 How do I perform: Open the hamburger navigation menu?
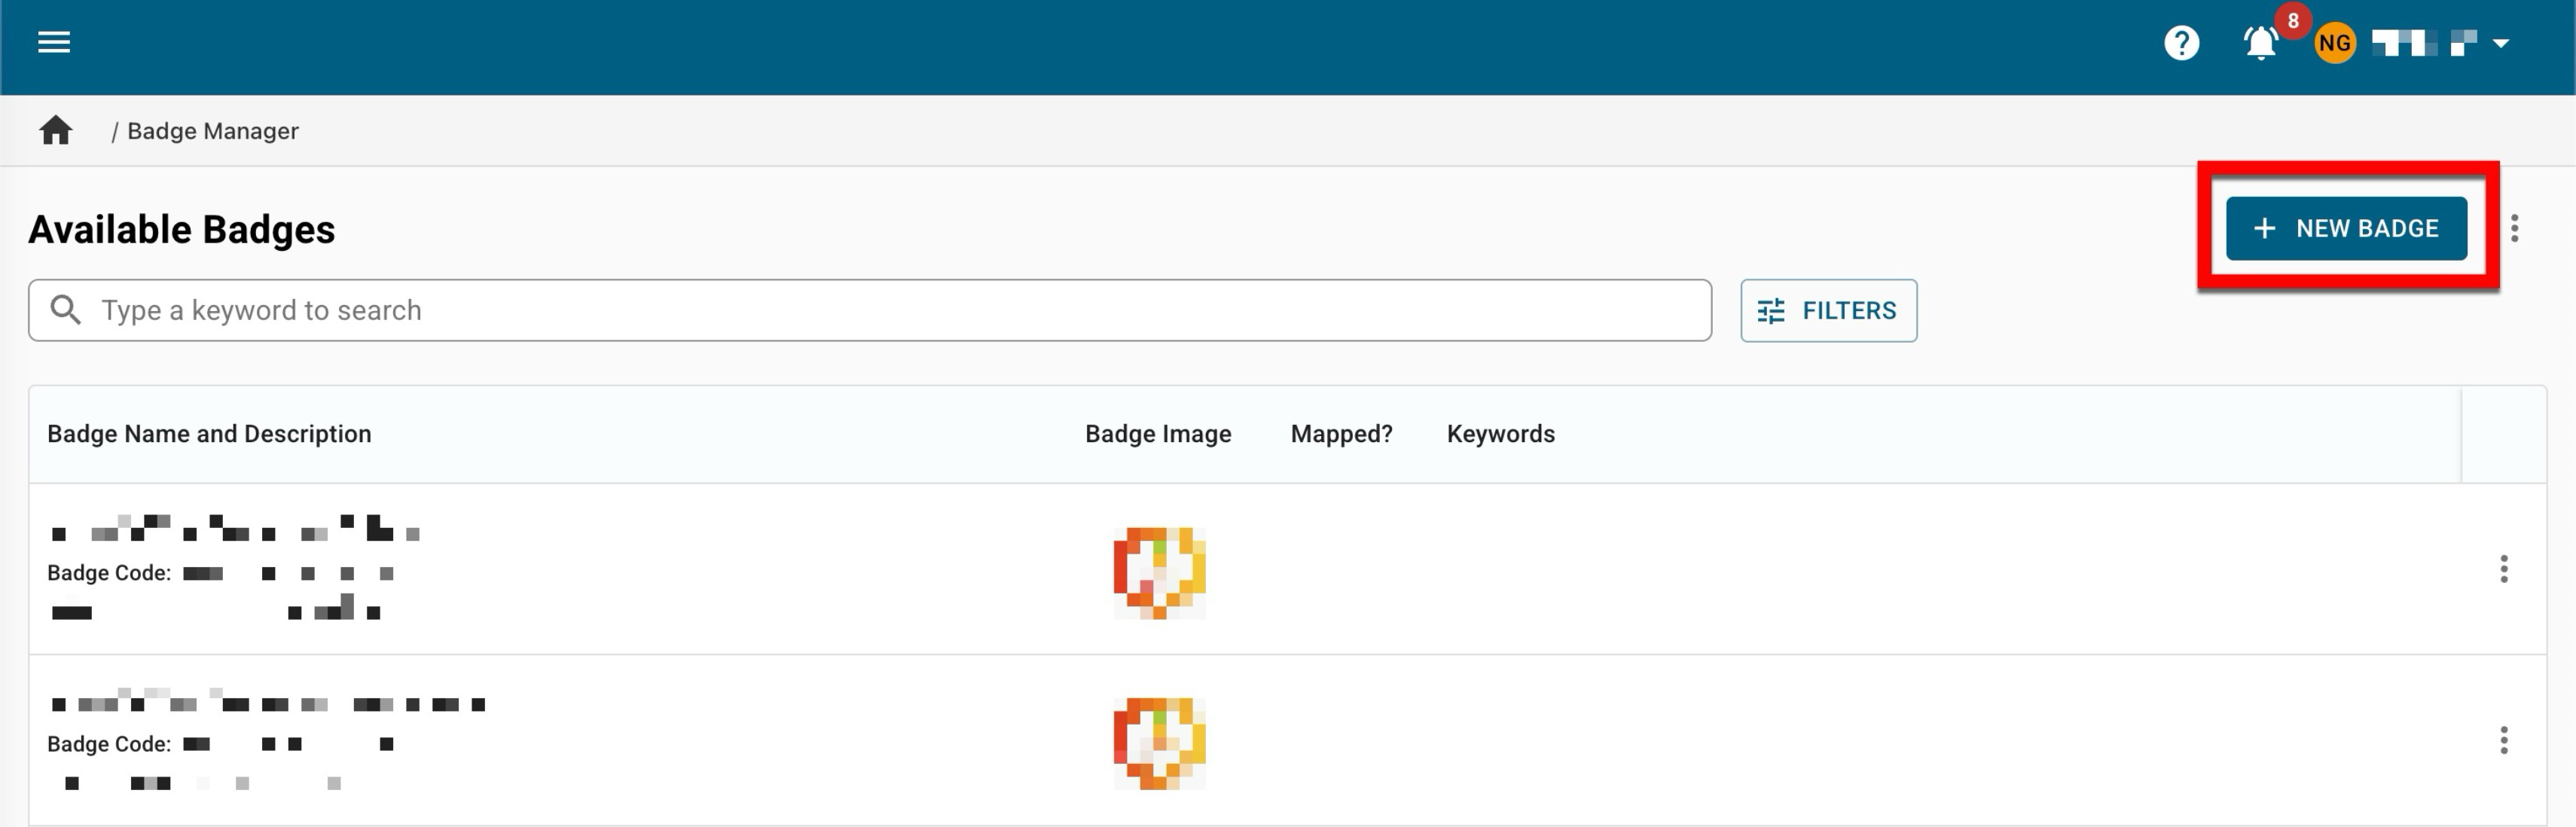point(54,42)
